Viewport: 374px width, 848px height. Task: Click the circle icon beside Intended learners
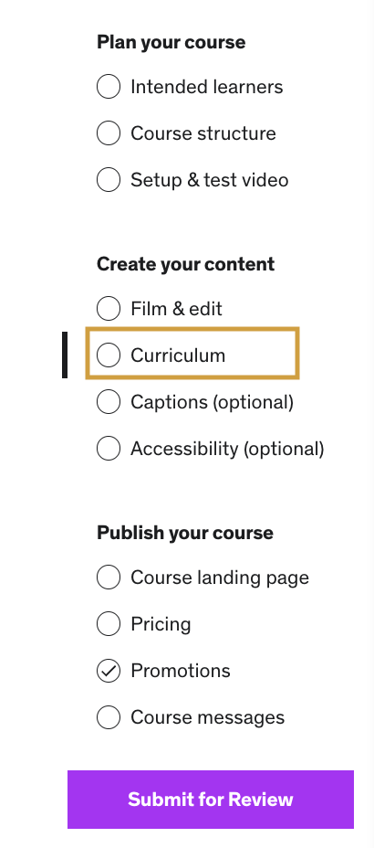tap(109, 87)
